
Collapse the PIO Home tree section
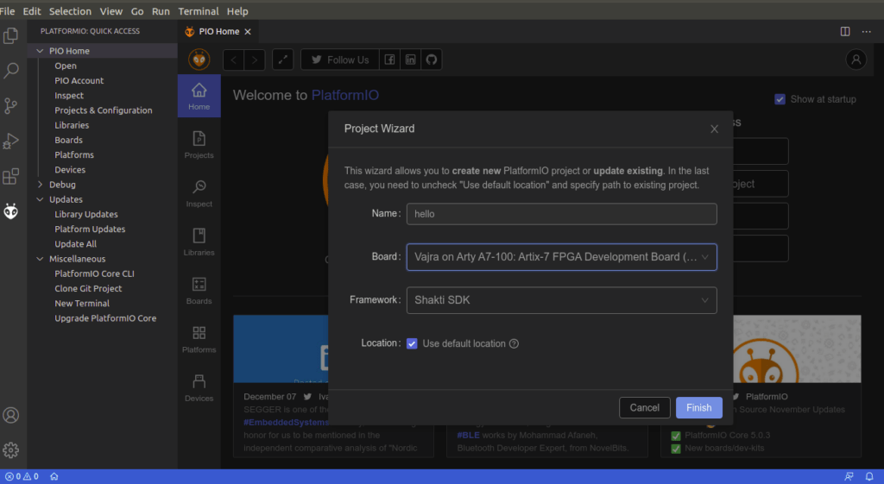tap(40, 51)
